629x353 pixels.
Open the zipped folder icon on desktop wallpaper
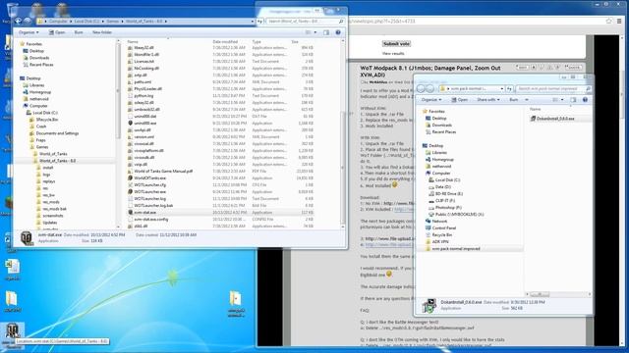click(236, 298)
